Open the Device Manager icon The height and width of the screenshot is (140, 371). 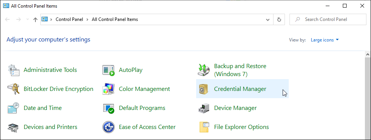[204, 108]
